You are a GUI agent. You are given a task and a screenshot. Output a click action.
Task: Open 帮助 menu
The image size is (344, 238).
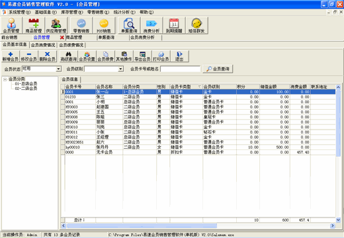(x=147, y=12)
